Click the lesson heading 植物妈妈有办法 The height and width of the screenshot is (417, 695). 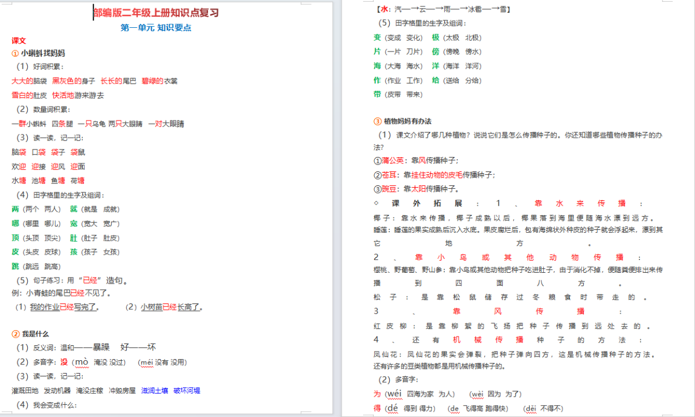tap(407, 121)
